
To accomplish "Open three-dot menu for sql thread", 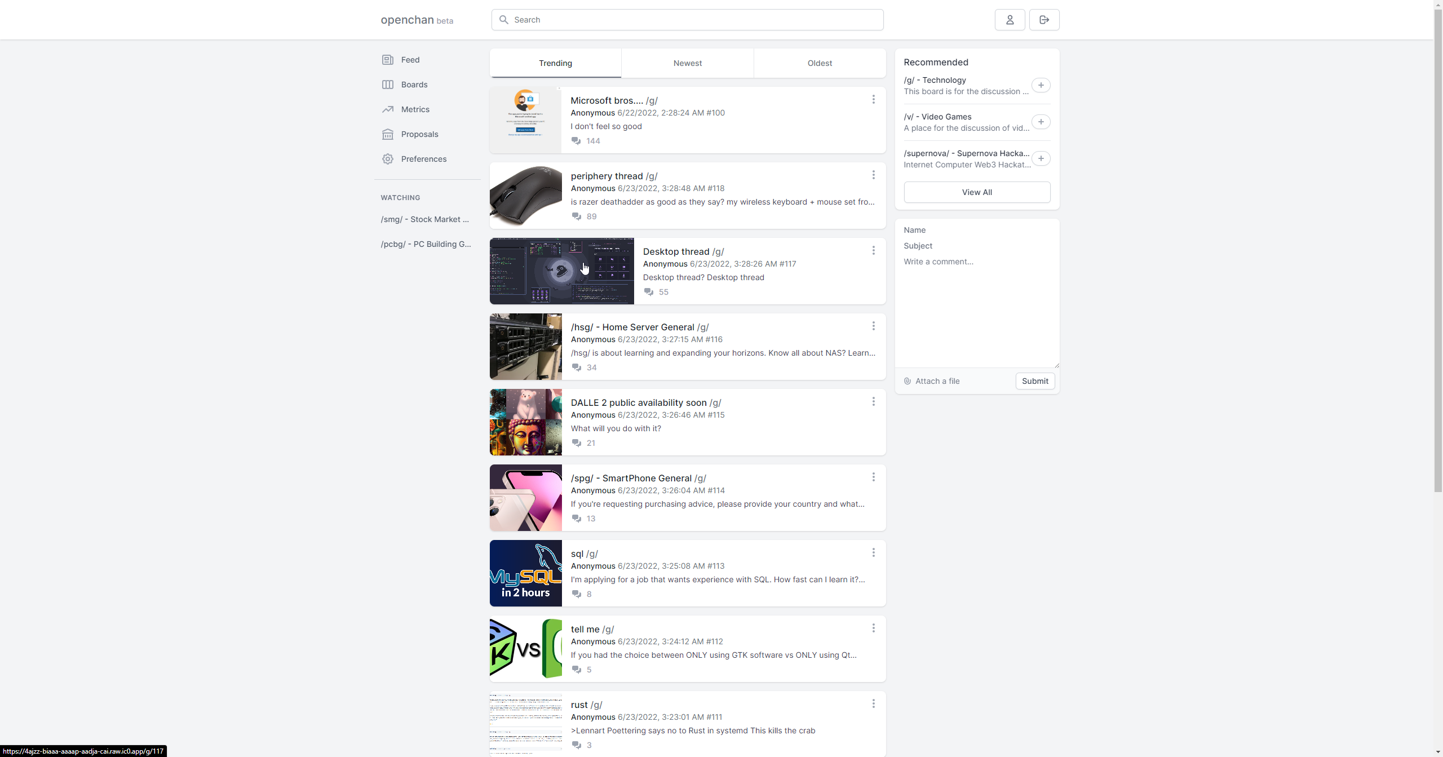I will tap(873, 552).
